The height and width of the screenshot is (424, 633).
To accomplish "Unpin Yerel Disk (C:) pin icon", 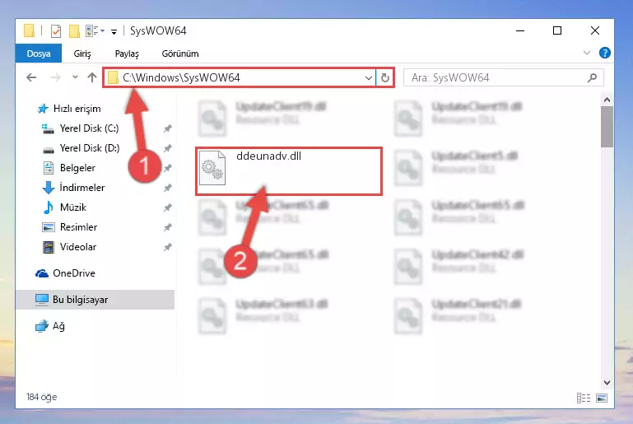I will pos(168,128).
